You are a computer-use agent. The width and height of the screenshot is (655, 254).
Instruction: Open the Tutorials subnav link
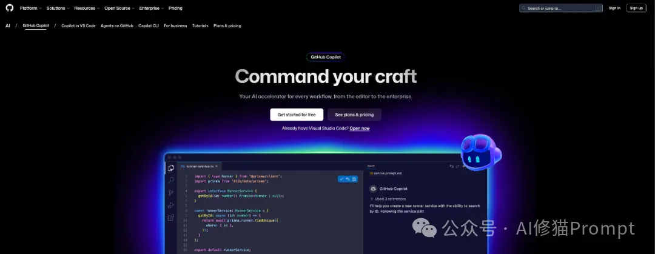click(200, 26)
